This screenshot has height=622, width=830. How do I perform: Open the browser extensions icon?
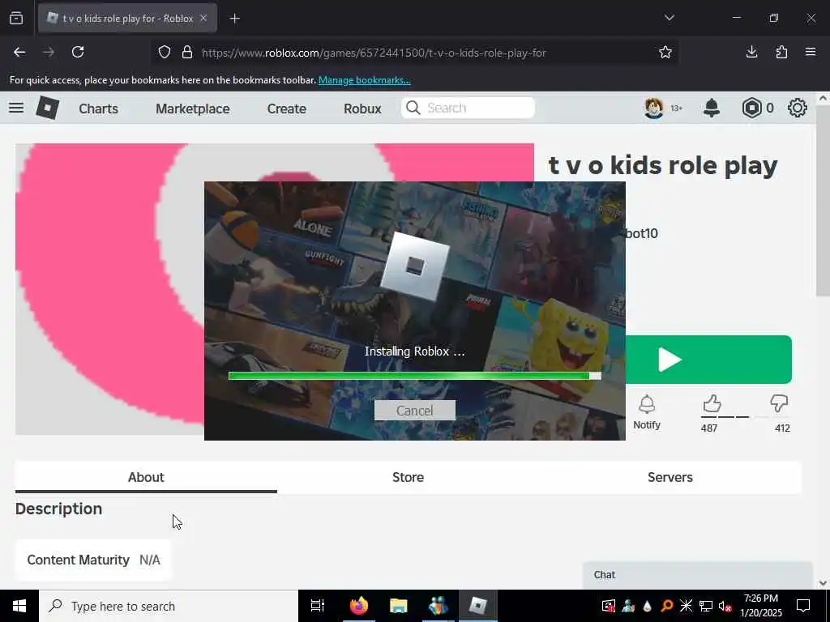[781, 52]
